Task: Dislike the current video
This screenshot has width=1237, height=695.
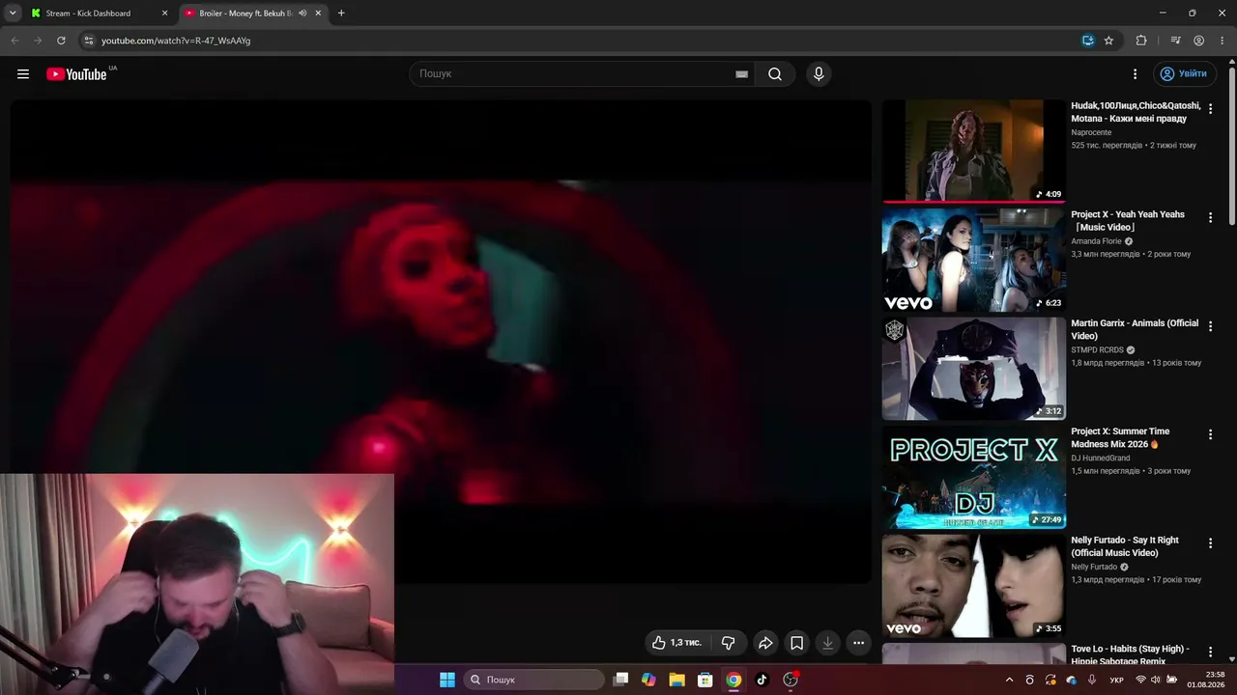Action: (x=729, y=643)
